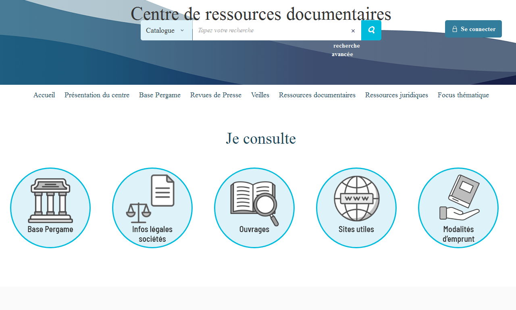The height and width of the screenshot is (310, 516).
Task: Select Base Pergame in the navigation bar
Action: point(160,95)
